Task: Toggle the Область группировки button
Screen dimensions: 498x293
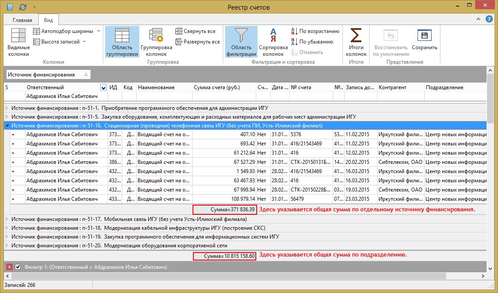Action: pyautogui.click(x=122, y=42)
